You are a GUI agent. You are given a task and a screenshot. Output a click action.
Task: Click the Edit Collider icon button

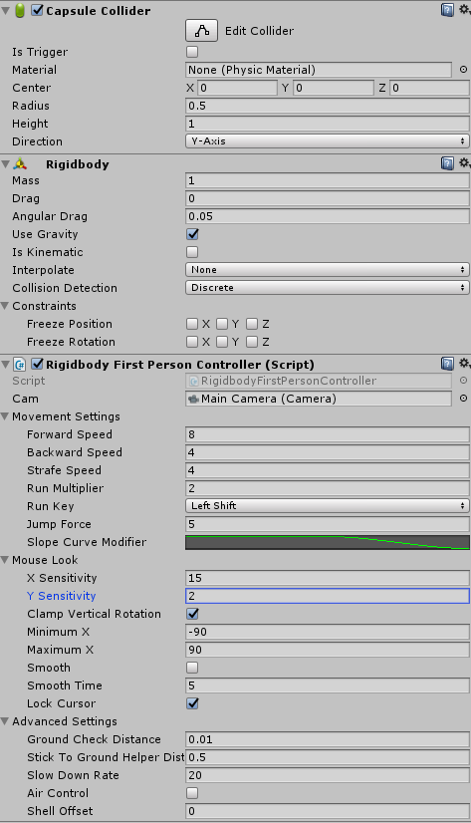pos(201,31)
